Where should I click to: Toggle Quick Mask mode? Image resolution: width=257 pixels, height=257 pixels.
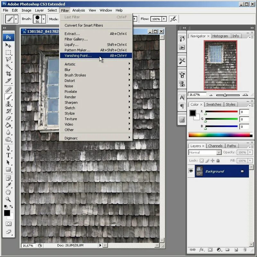[8, 224]
